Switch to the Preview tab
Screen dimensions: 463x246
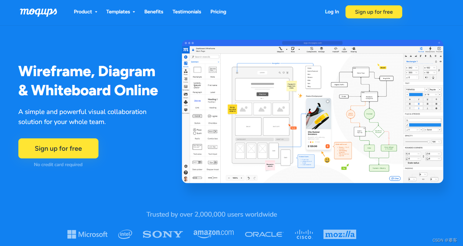(x=439, y=50)
